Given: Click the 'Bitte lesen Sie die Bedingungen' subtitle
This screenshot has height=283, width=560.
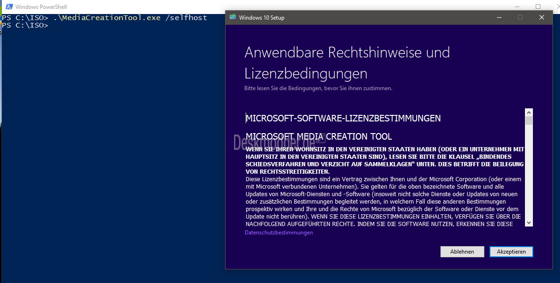Looking at the screenshot, I should point(318,88).
